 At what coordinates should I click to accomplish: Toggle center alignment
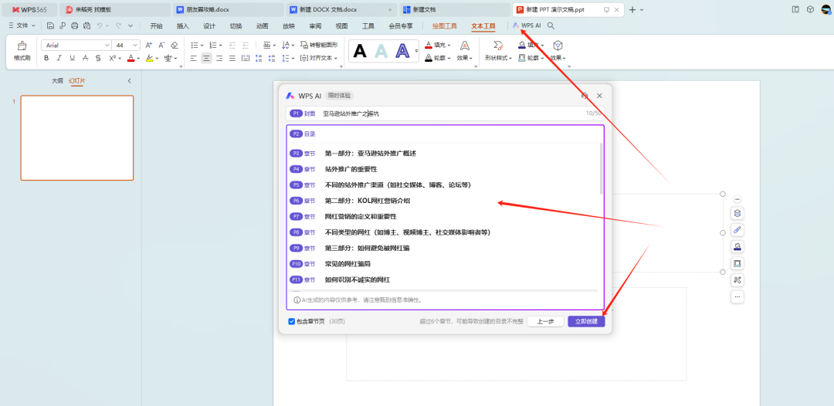(206, 58)
